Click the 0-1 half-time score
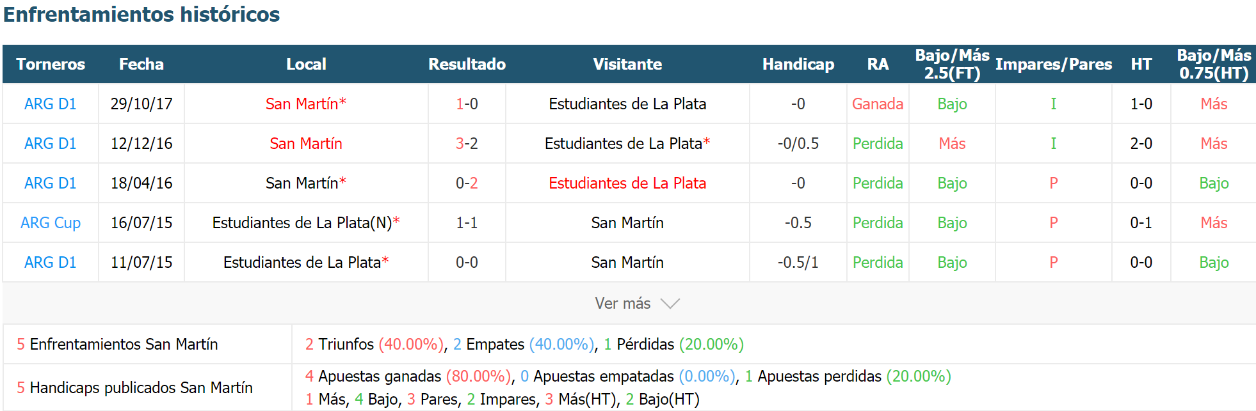Viewport: 1256px width, 411px height. [1141, 222]
